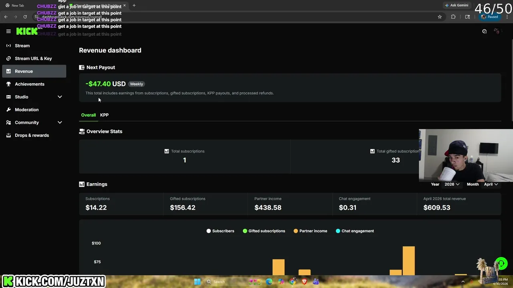This screenshot has height=288, width=513.
Task: Toggle Subscribers series in chart legend
Action: pyautogui.click(x=220, y=231)
